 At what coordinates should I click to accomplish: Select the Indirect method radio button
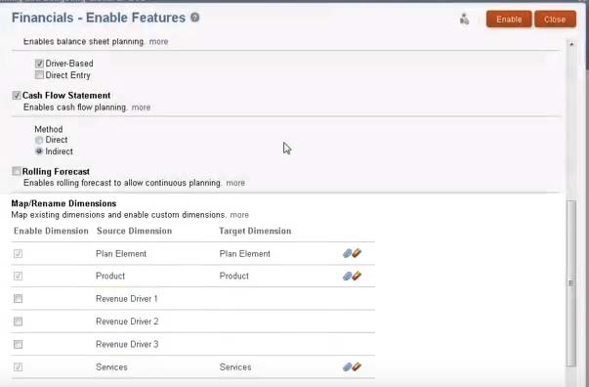[x=39, y=151]
